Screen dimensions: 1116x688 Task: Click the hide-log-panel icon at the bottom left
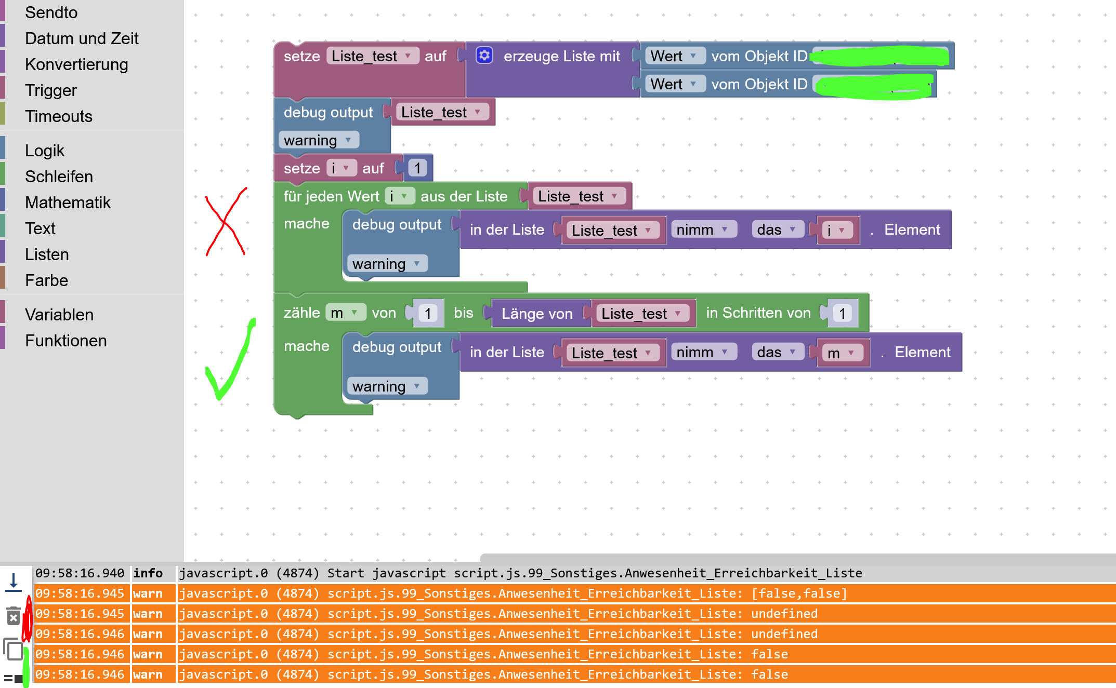coord(13,678)
